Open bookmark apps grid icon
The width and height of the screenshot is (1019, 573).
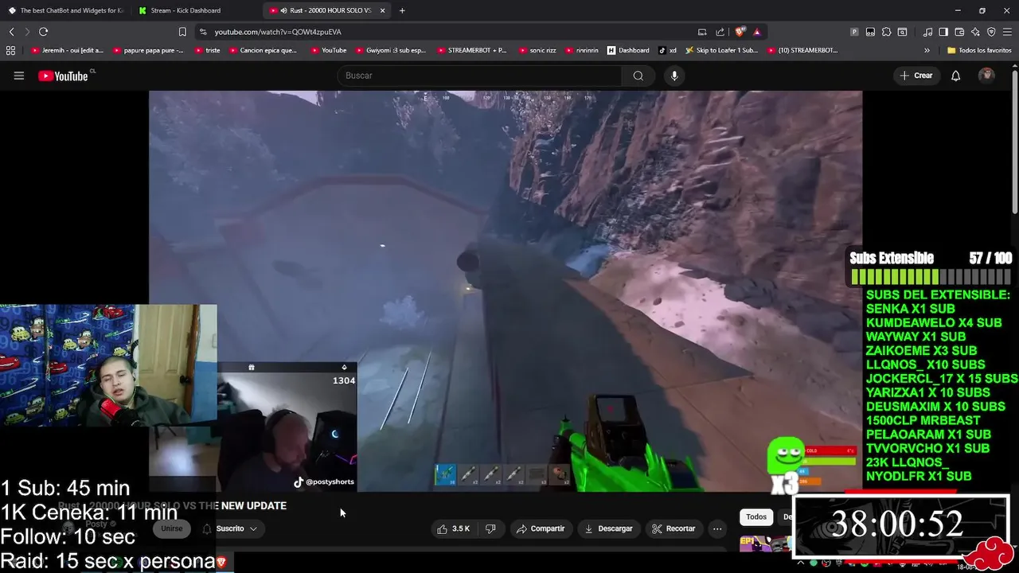pos(10,50)
